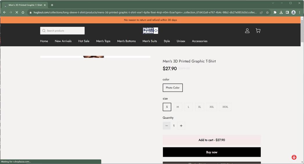The width and height of the screenshot is (304, 164).
Task: Open the red chat support widget
Action: 294,157
